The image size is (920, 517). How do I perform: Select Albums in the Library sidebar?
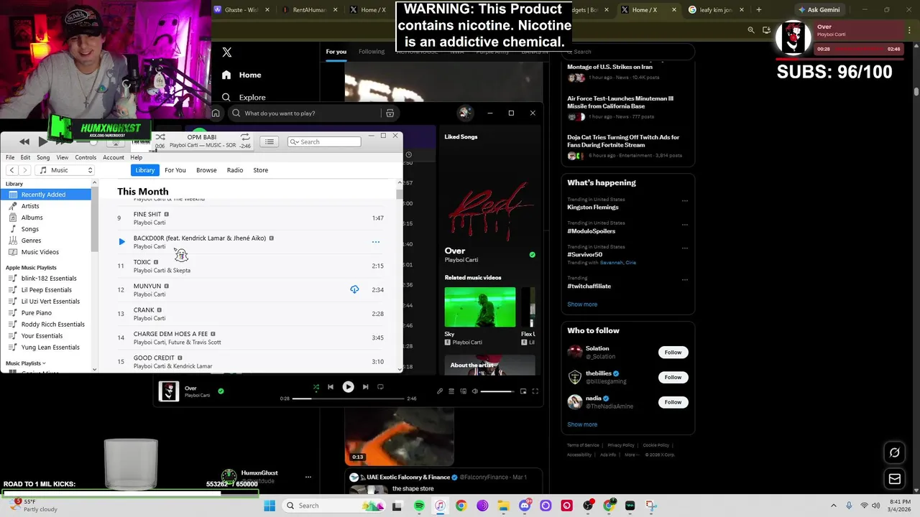click(32, 218)
